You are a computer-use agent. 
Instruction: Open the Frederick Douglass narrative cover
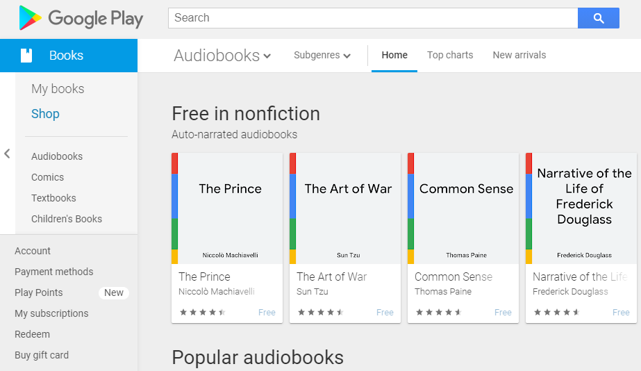581,208
